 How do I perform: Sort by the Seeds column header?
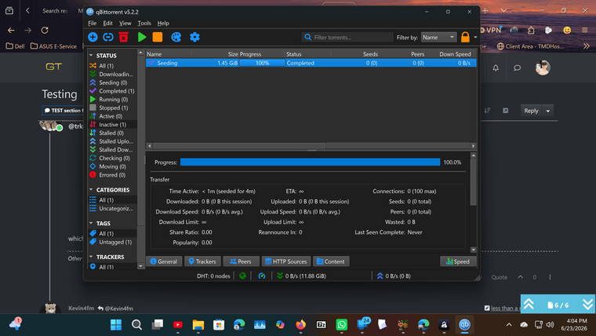355,54
